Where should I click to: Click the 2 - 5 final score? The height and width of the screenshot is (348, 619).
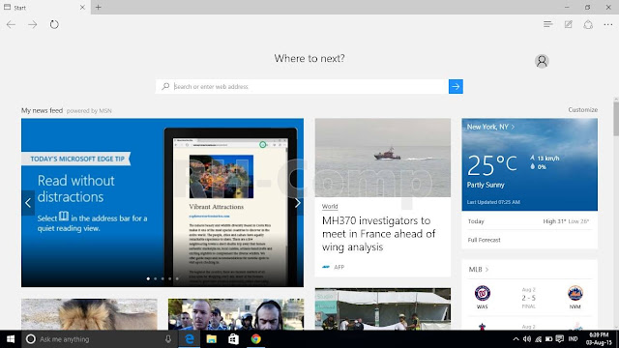[529, 298]
